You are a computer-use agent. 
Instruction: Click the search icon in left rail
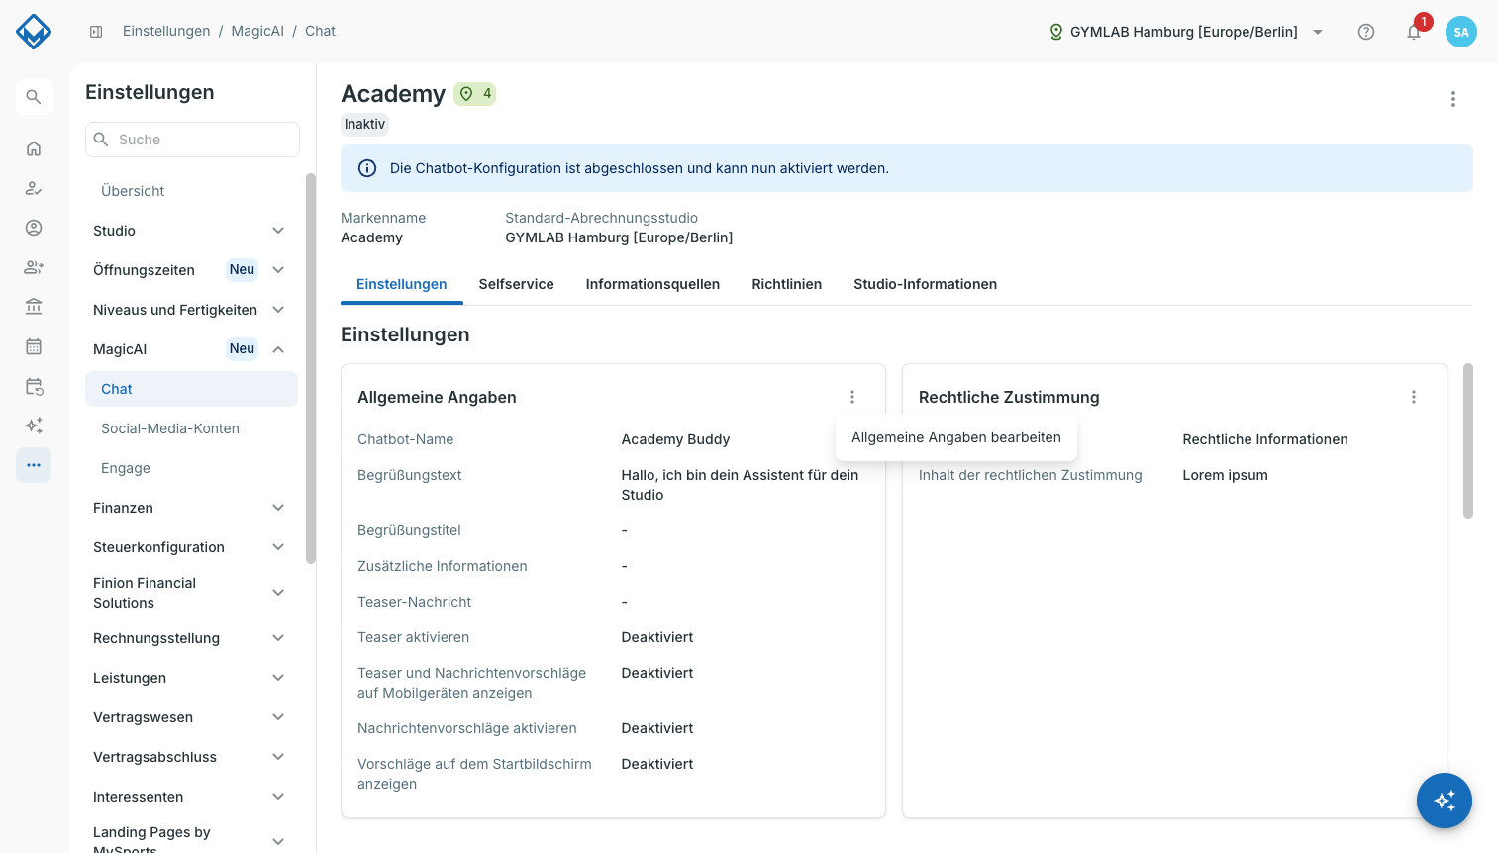pyautogui.click(x=34, y=97)
